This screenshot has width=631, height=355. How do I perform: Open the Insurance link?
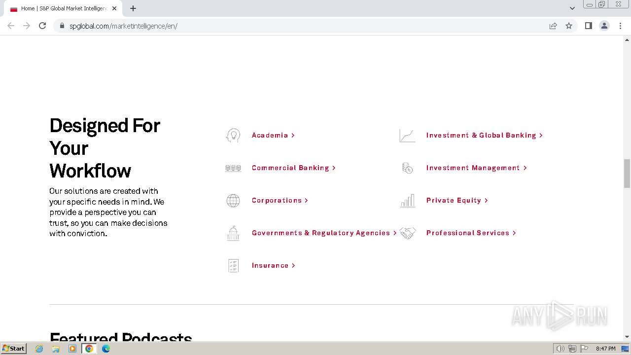point(273,266)
